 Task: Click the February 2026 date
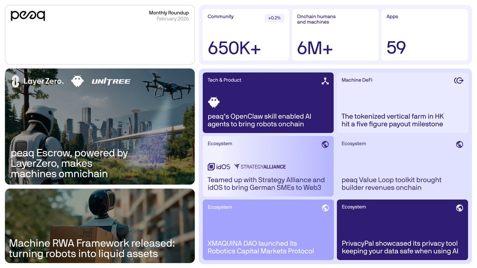[173, 19]
